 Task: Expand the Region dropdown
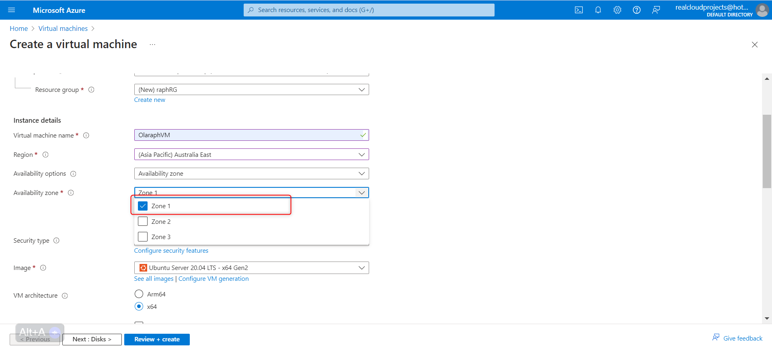pos(252,154)
